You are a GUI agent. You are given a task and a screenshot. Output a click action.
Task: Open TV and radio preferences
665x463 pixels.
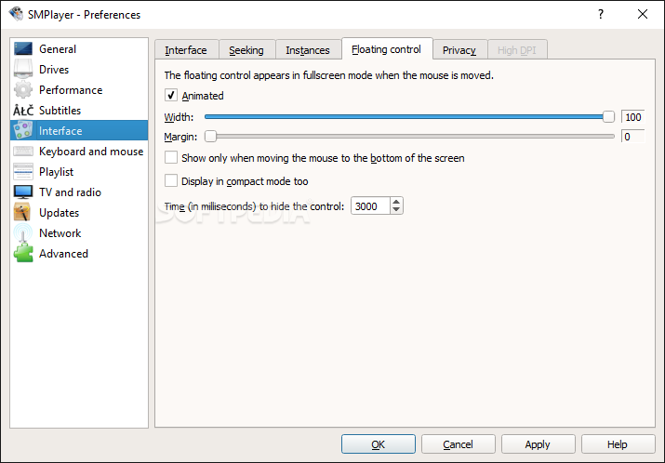pyautogui.click(x=79, y=192)
